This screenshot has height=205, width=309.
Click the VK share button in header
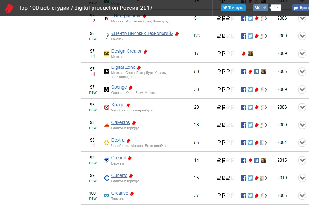click(260, 8)
